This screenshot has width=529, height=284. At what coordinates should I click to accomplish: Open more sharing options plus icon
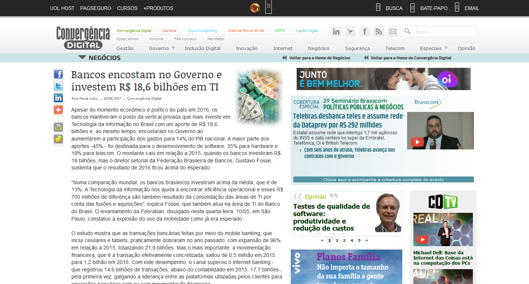pyautogui.click(x=58, y=110)
